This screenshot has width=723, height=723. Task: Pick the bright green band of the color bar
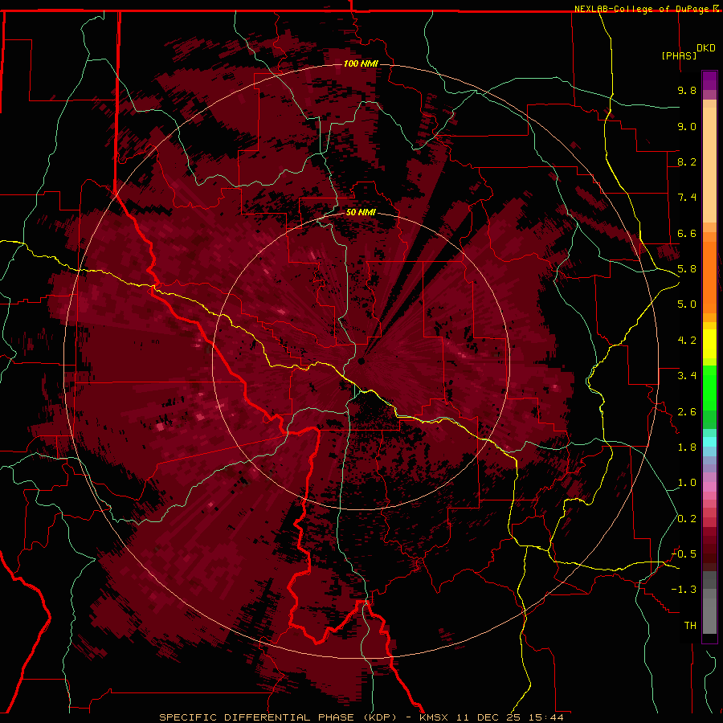(709, 388)
